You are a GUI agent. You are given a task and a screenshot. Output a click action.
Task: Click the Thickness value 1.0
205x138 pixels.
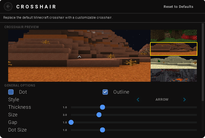[65, 107]
